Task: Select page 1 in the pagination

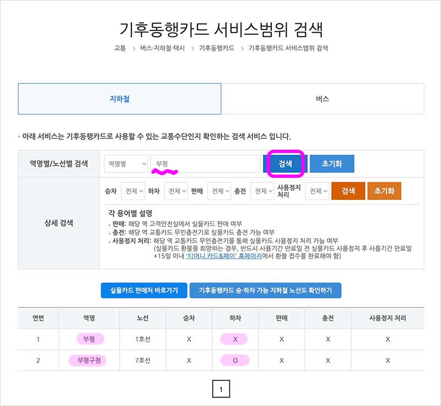Action: click(x=220, y=389)
